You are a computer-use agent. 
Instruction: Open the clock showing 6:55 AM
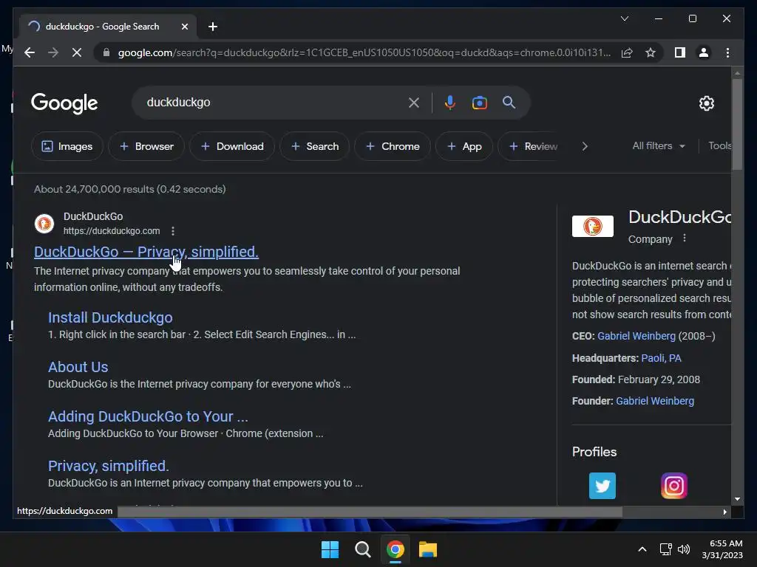point(722,549)
